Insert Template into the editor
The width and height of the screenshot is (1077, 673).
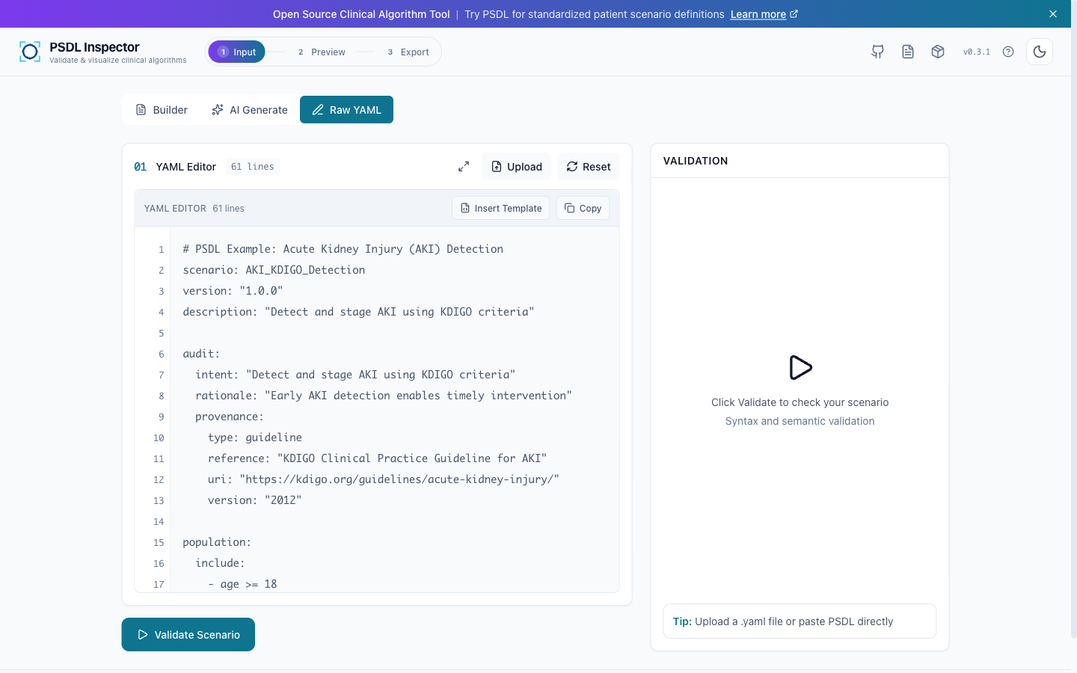point(500,209)
